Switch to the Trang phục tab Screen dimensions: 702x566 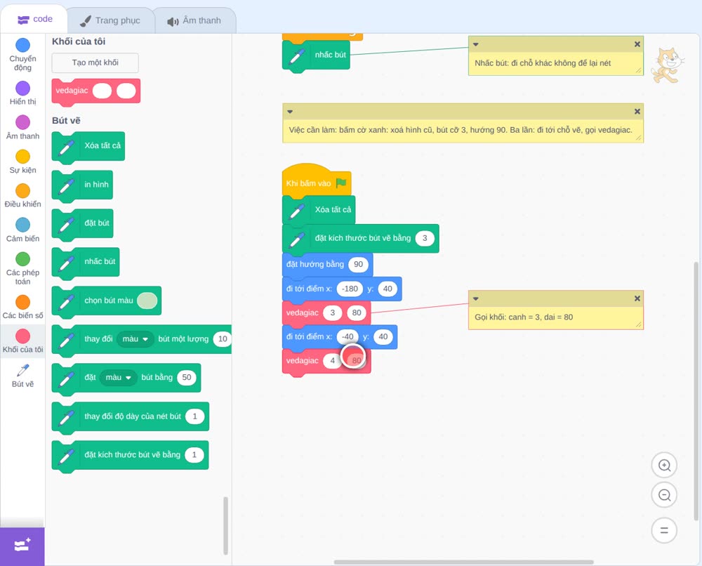pos(110,20)
